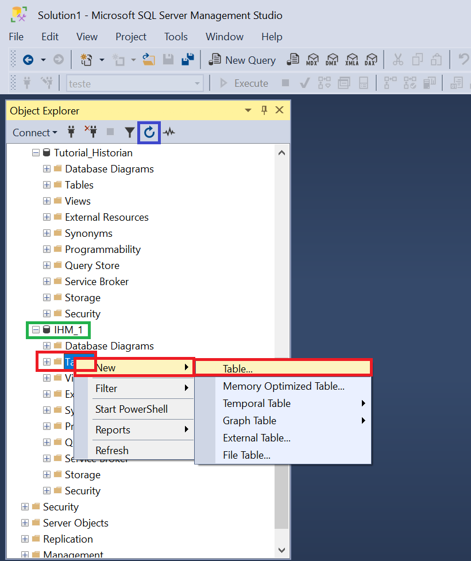
Task: Expand Tables under Tutorial_Historian
Action: [47, 185]
